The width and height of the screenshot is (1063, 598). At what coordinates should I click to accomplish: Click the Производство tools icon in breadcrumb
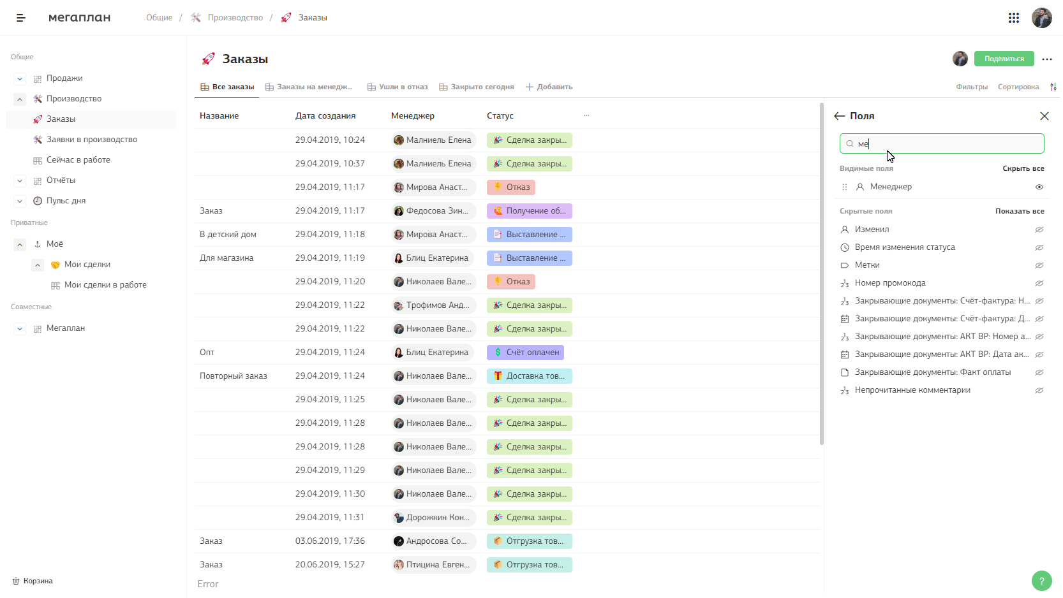[x=196, y=17]
